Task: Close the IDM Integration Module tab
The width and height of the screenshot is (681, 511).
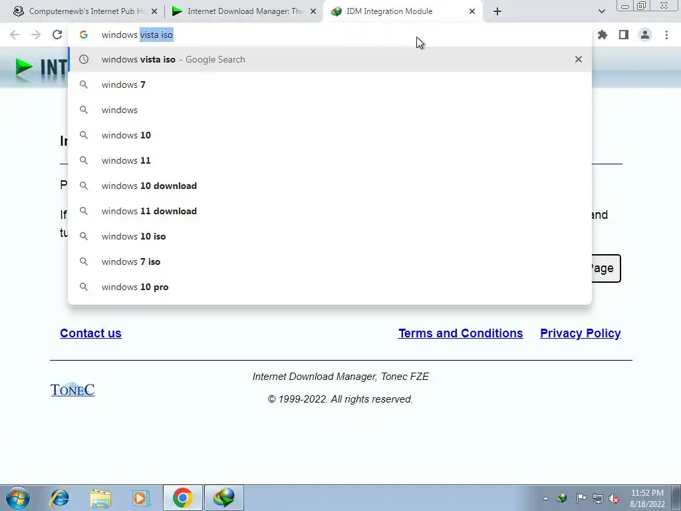Action: click(x=472, y=11)
